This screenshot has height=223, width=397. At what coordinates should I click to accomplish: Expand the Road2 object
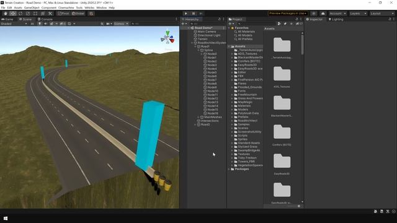point(195,125)
